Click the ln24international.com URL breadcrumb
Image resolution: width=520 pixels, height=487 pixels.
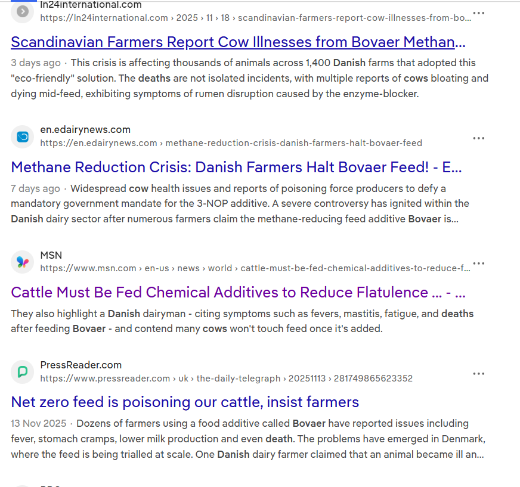tap(255, 18)
